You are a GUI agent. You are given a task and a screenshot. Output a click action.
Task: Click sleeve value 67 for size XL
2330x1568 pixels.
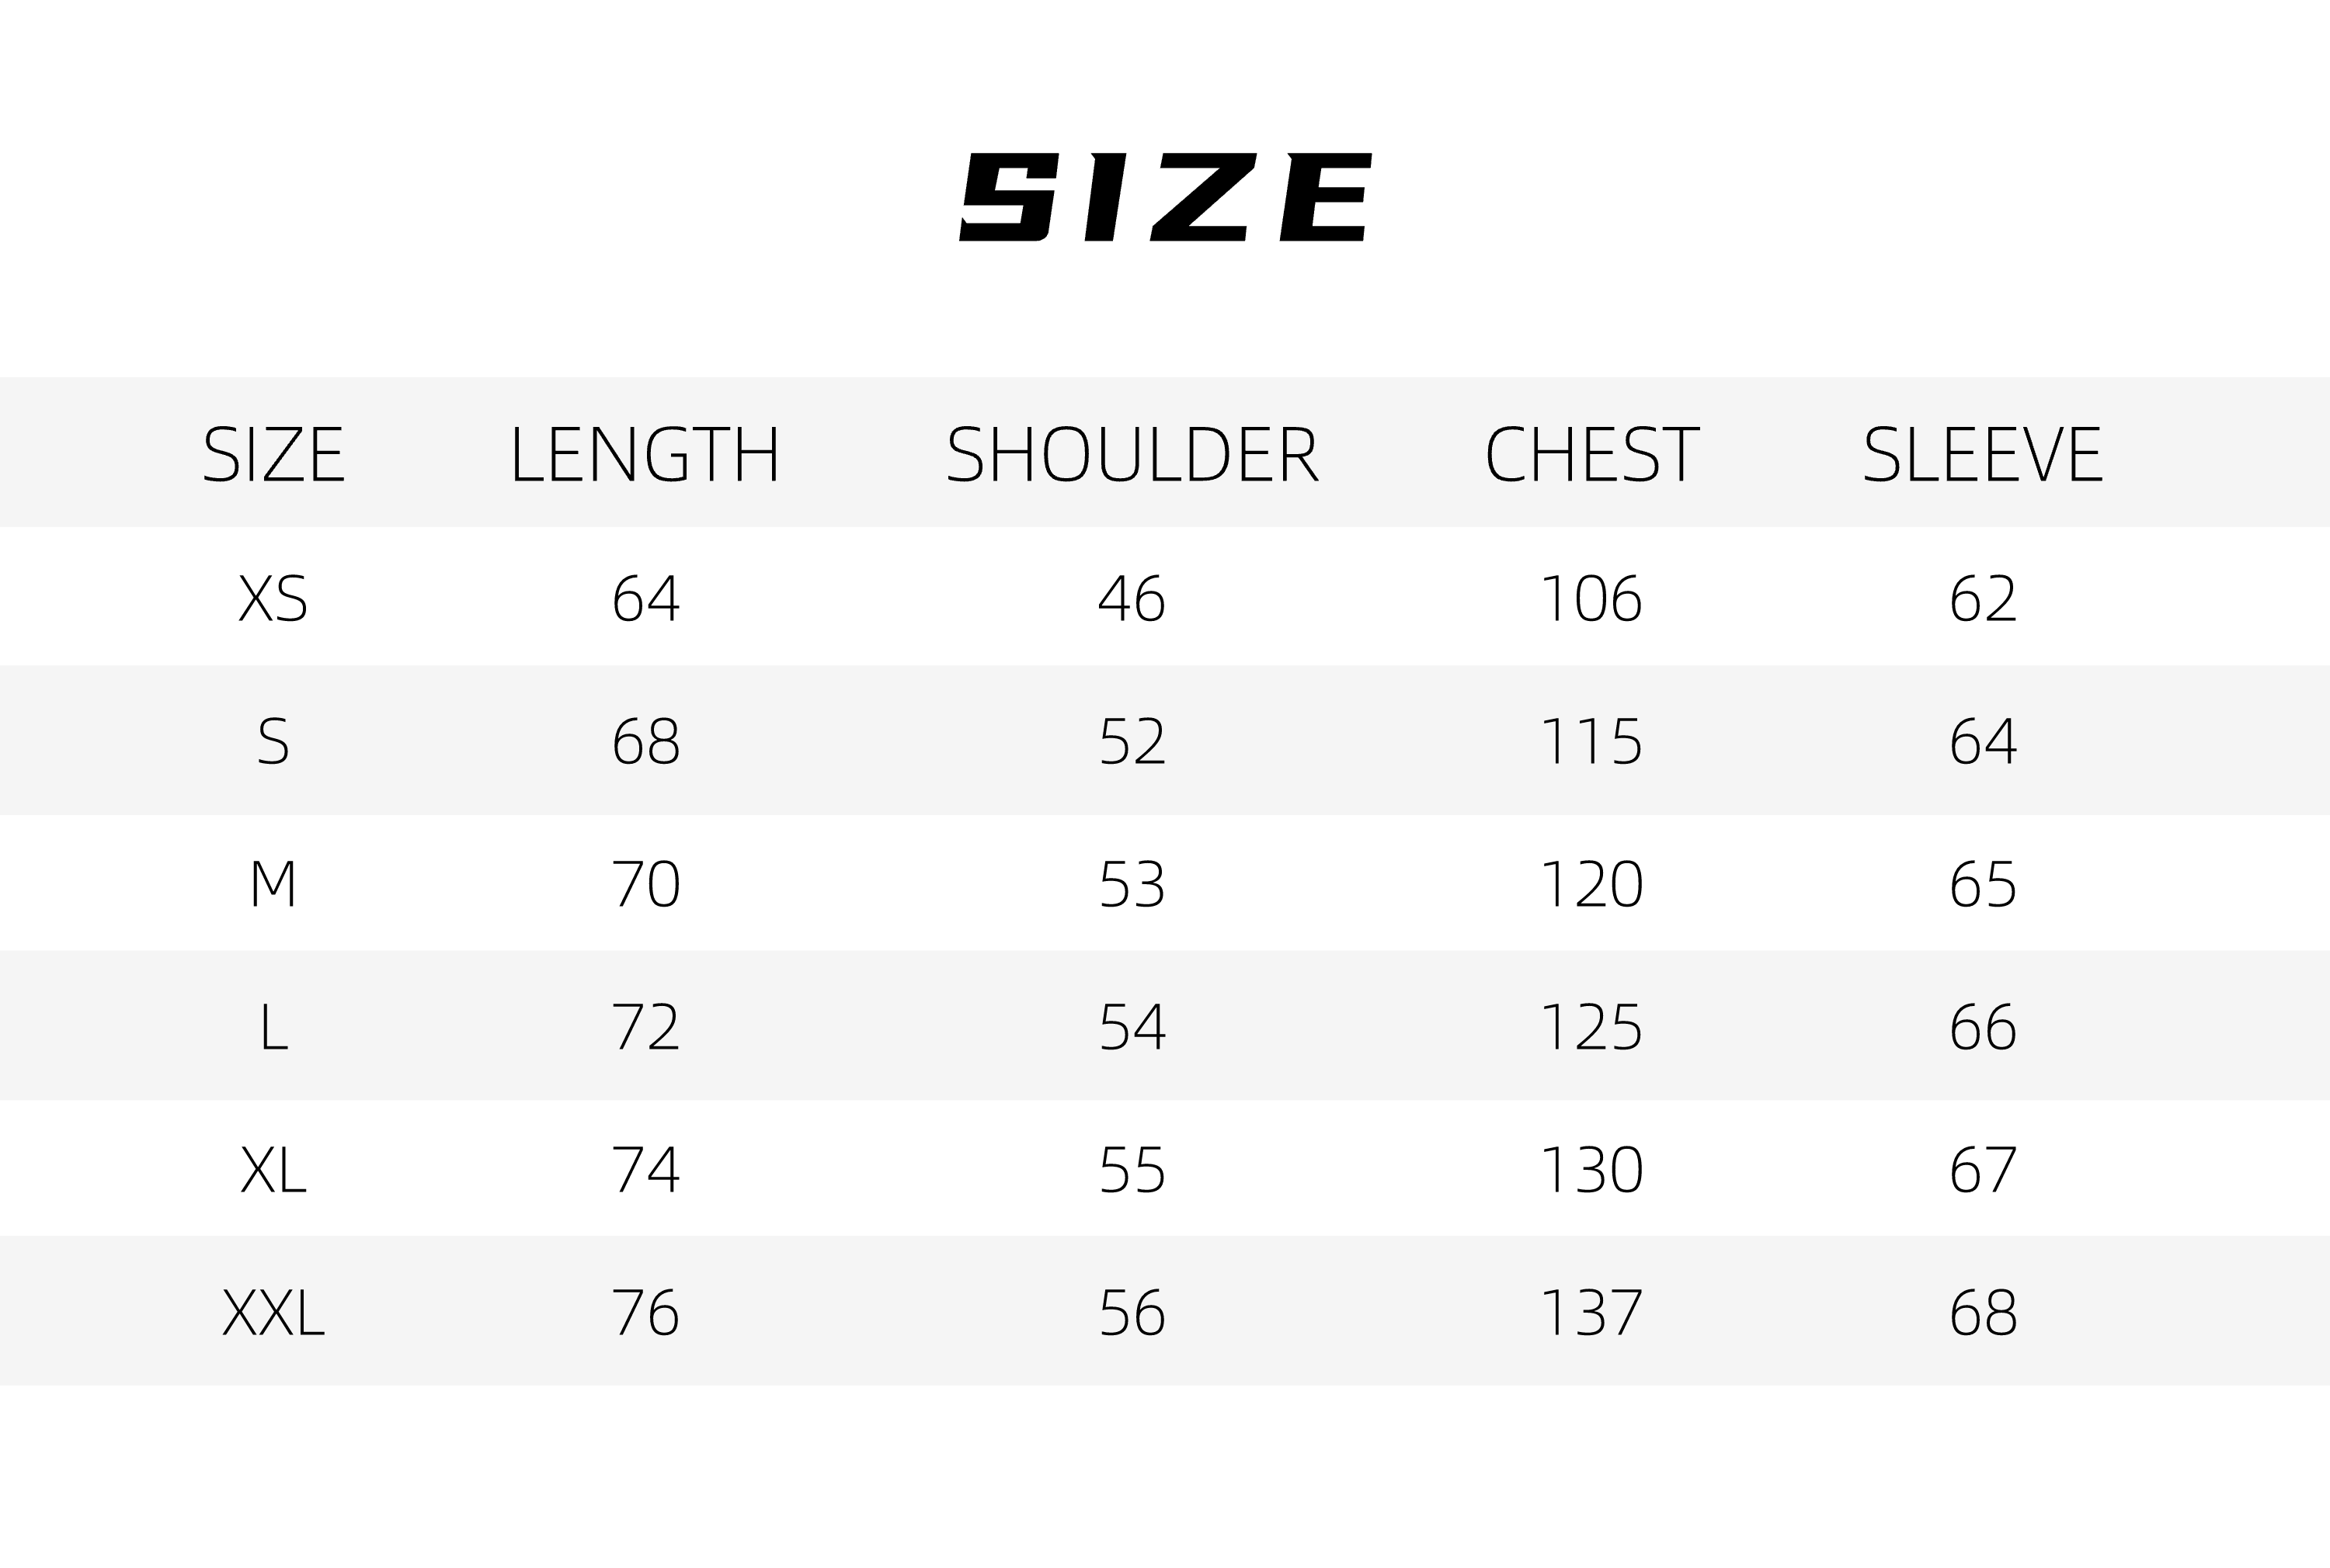(x=1983, y=1170)
